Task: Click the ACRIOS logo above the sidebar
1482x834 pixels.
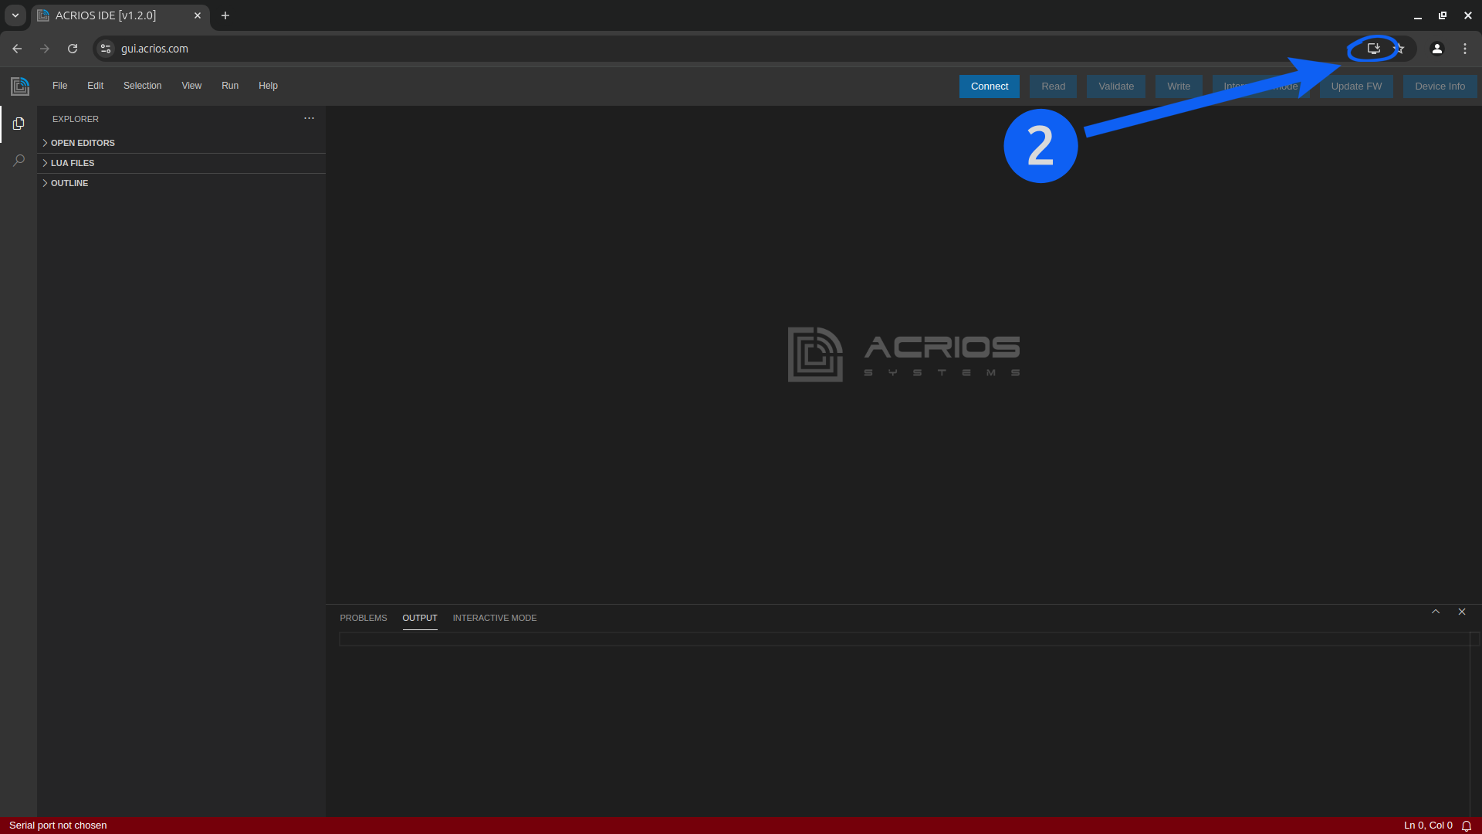Action: pos(19,86)
